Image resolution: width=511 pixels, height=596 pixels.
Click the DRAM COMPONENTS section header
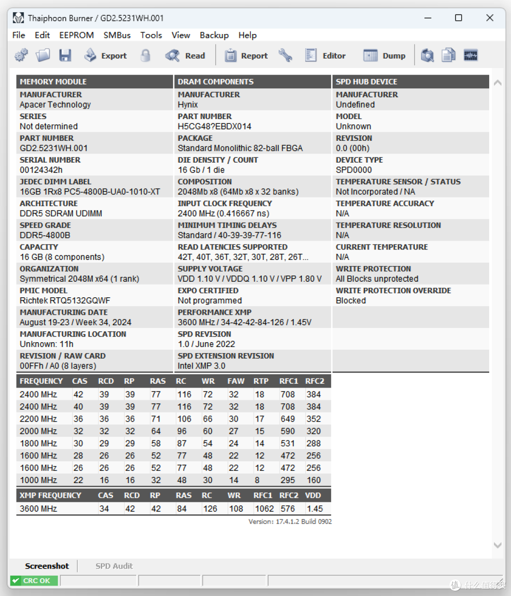(x=253, y=82)
